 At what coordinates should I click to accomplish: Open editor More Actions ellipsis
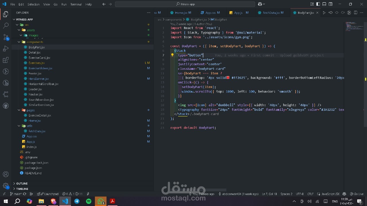tap(362, 13)
